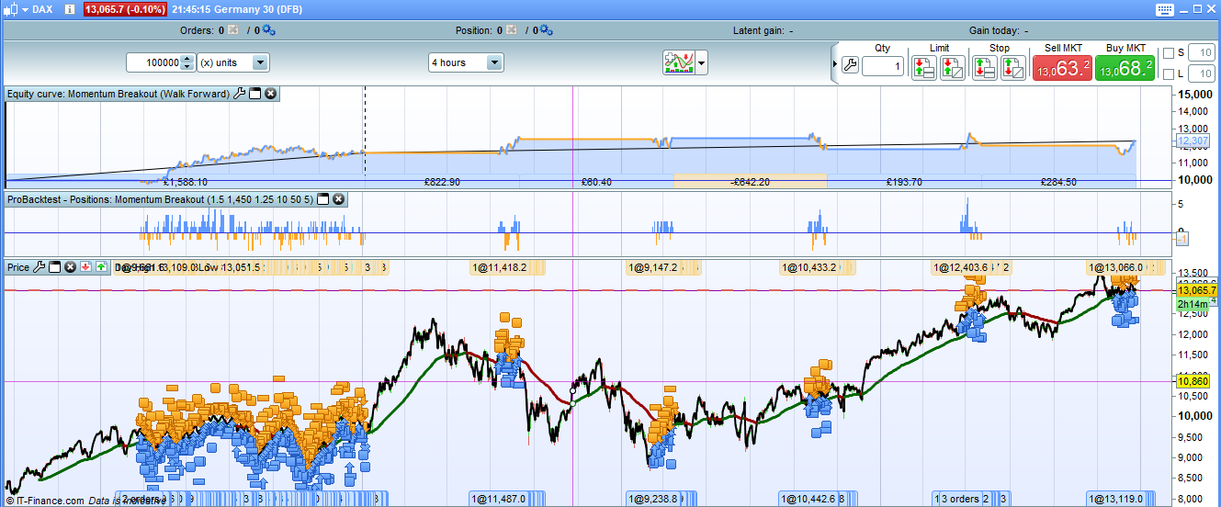Select the 1@11,418.2 order label at top
This screenshot has height=507, width=1221.
pos(500,268)
